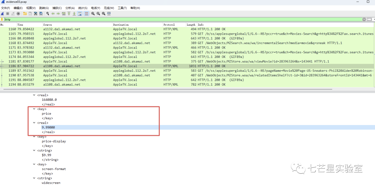Open the display filter history dropdown arrow
Viewport: 375px width, 185px height.
pos(374,19)
